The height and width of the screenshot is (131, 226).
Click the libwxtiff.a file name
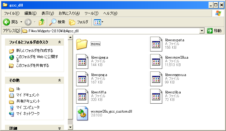coord(99,92)
